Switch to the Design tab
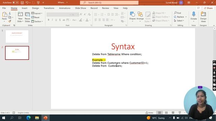216x121 pixels. coord(35,8)
